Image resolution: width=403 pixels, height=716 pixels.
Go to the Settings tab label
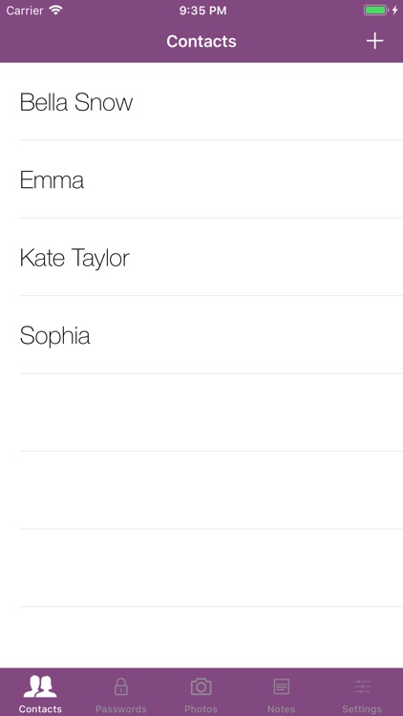362,709
